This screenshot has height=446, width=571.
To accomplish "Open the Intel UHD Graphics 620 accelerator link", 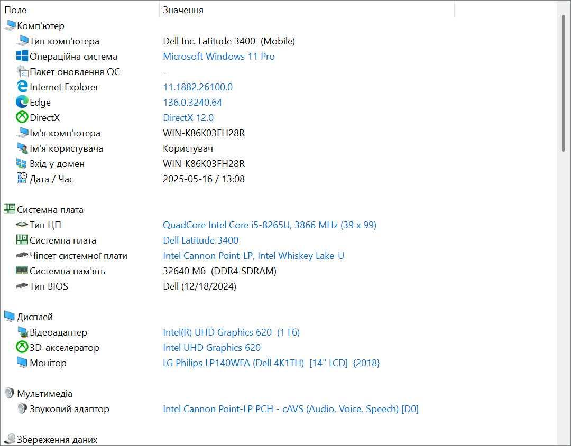I will click(212, 347).
